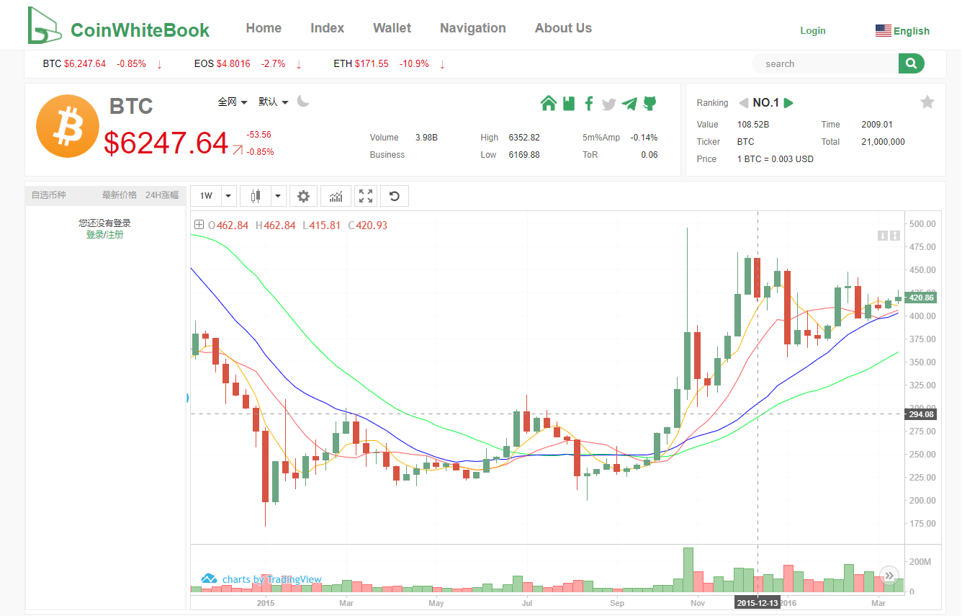The width and height of the screenshot is (962, 616).
Task: Expand the watchlist side panel handle
Action: pyautogui.click(x=188, y=398)
